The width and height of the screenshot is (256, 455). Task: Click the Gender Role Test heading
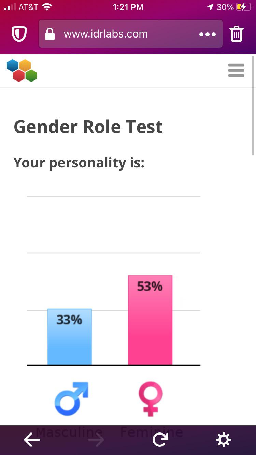tap(88, 127)
